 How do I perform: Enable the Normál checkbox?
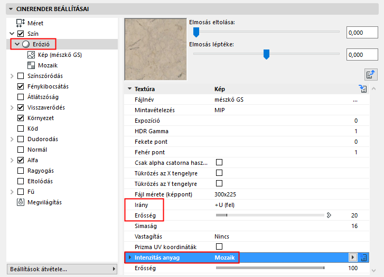21,149
